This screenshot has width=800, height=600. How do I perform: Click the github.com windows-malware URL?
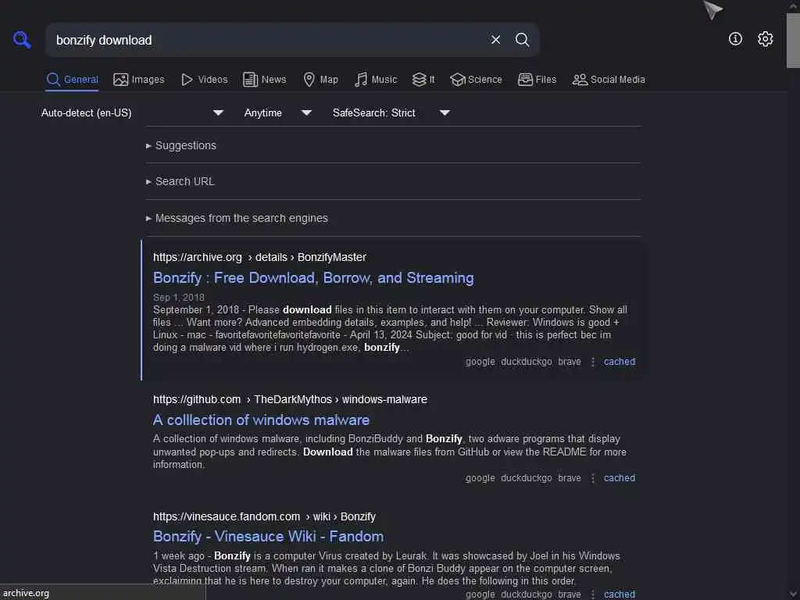[x=290, y=399]
